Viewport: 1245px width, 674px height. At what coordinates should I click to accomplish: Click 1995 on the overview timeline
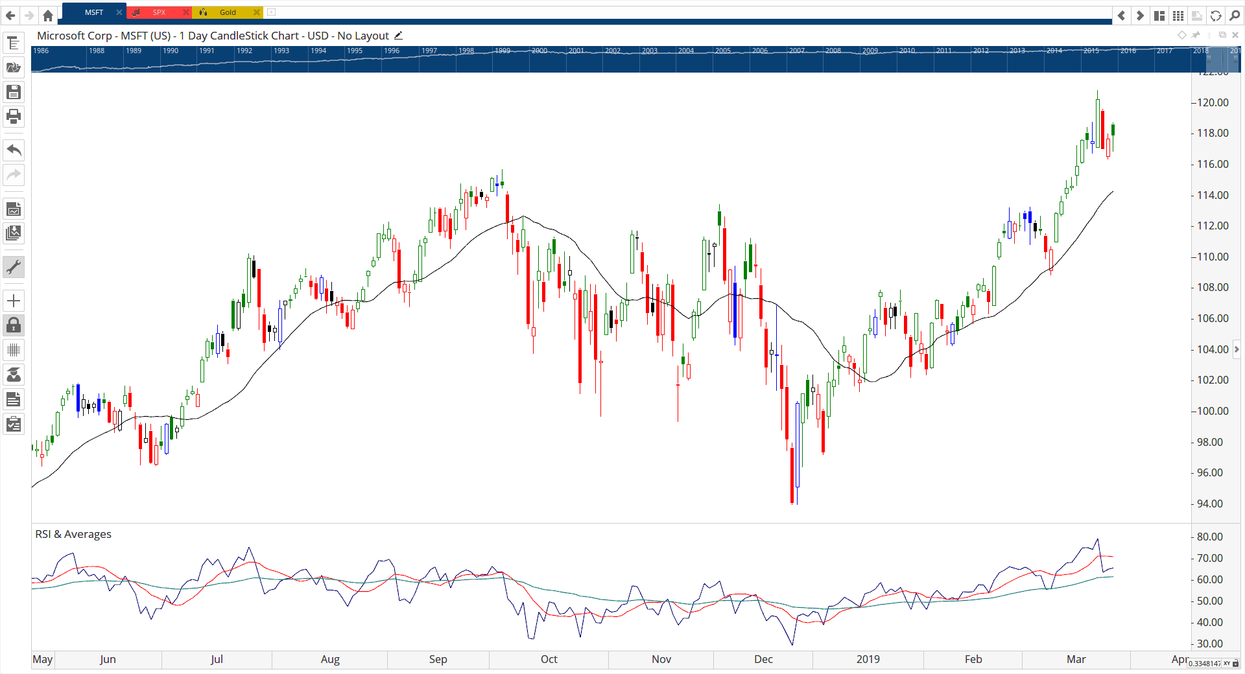355,51
